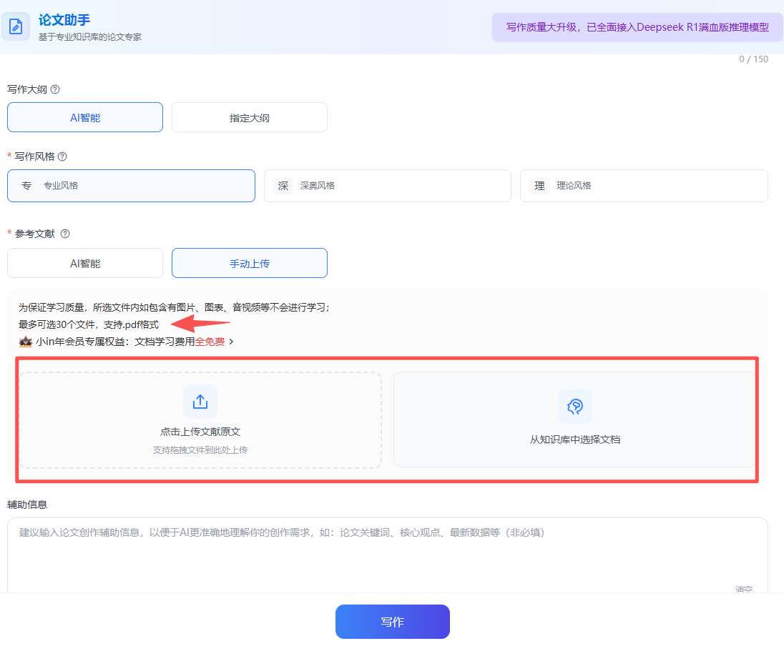Switch references to AI智能 mode
Viewport: 784px width, 646px height.
(85, 264)
